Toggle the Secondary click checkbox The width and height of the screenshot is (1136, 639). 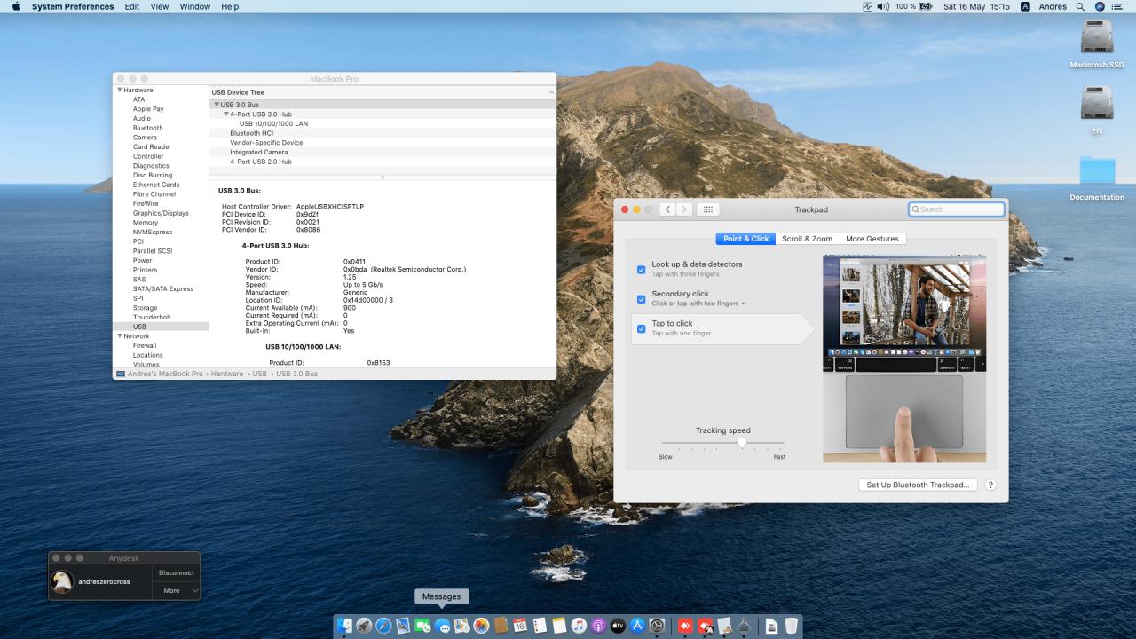(641, 298)
